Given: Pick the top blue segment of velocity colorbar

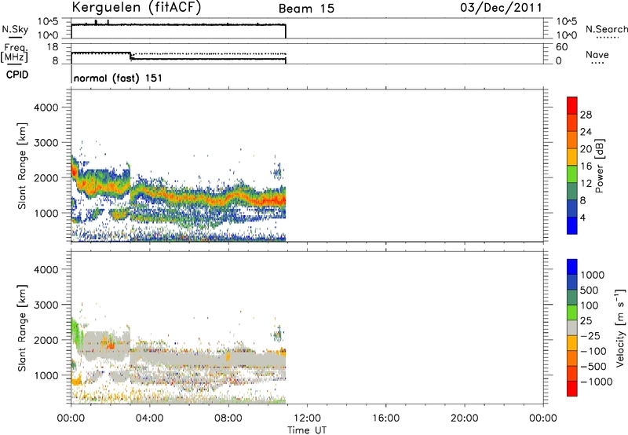Looking at the screenshot, I should pos(572,267).
